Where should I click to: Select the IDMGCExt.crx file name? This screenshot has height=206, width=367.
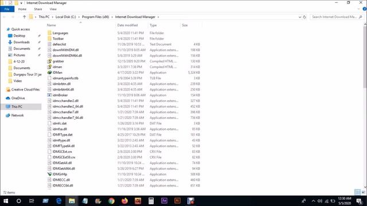point(63,152)
